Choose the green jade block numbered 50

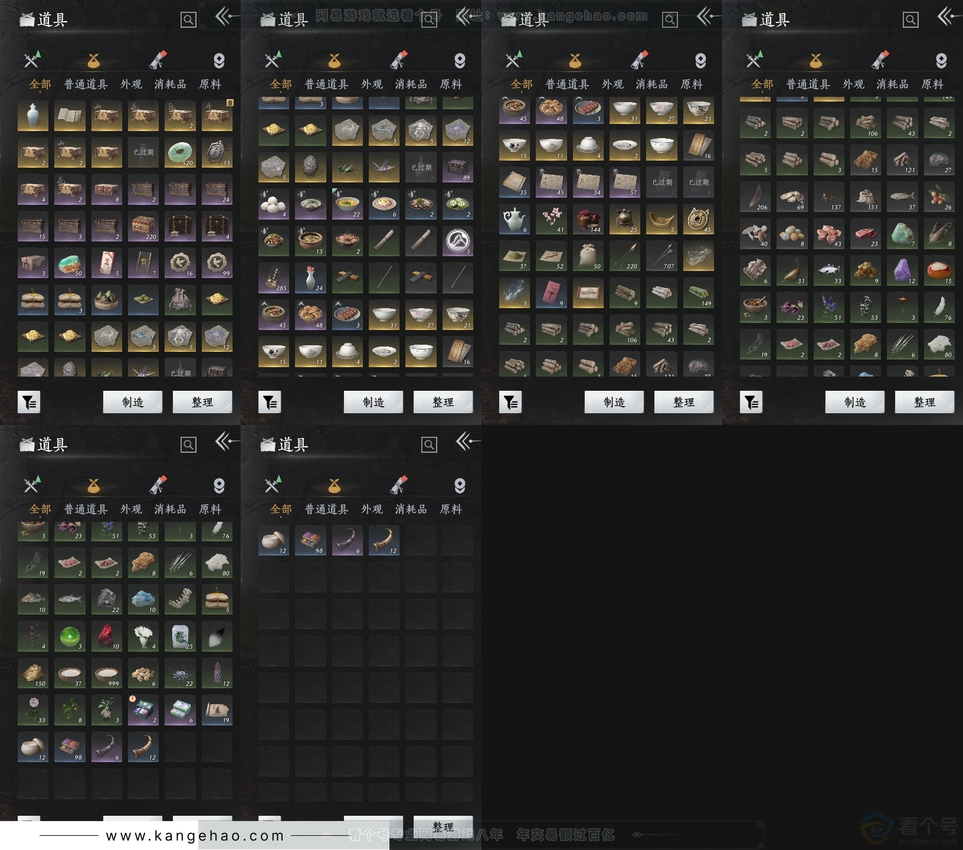[x=70, y=263]
